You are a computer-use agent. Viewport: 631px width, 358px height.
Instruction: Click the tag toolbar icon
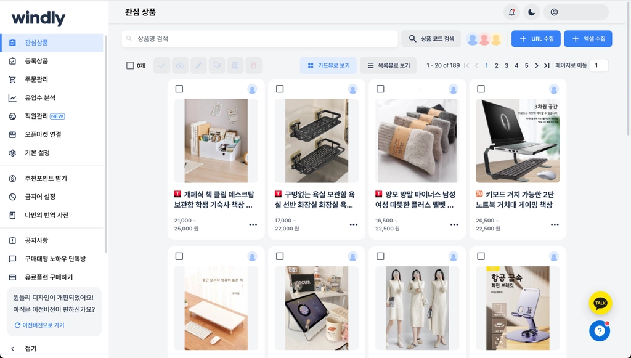(217, 65)
